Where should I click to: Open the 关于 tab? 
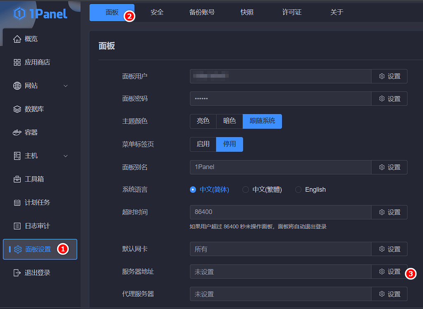(337, 12)
